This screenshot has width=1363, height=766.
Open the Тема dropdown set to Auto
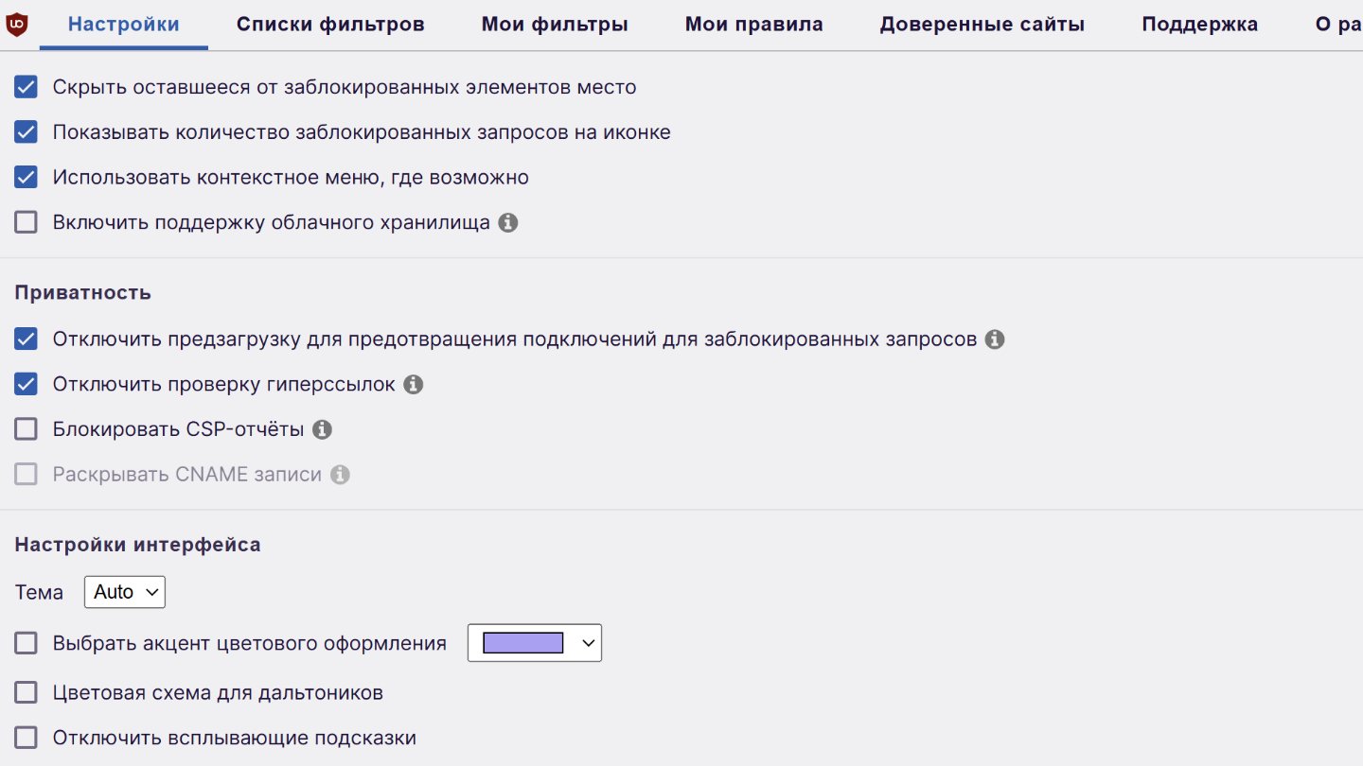click(125, 592)
